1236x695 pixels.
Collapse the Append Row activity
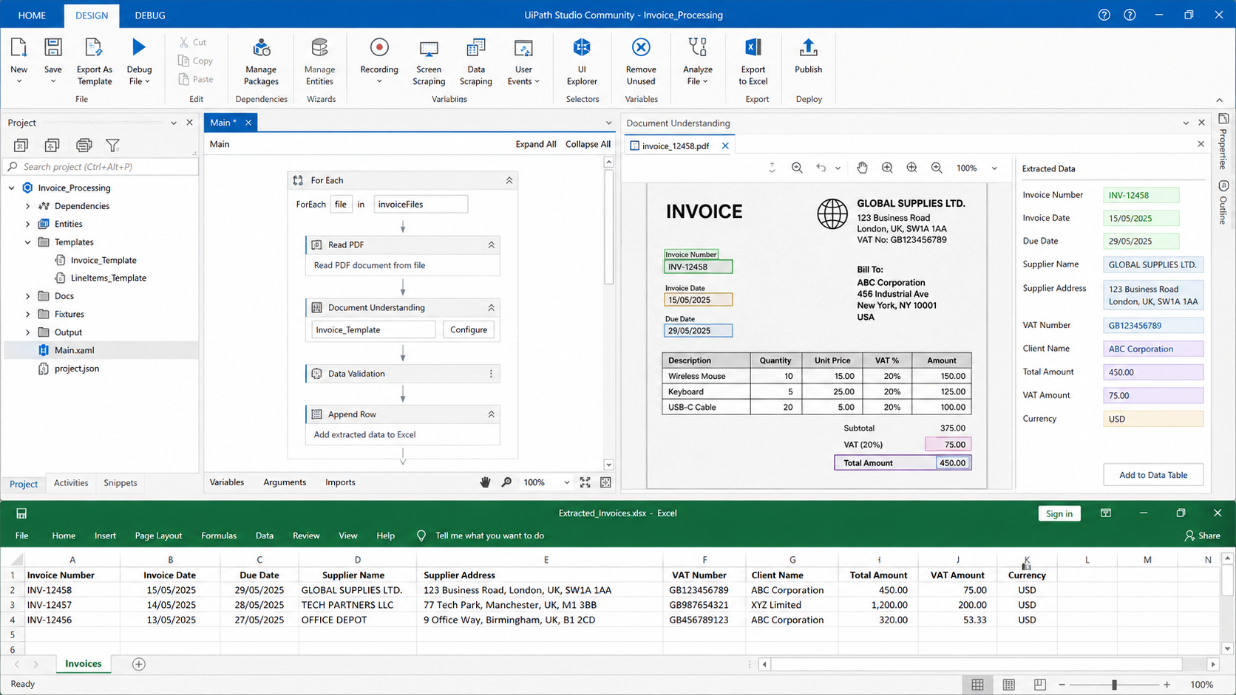tap(491, 414)
